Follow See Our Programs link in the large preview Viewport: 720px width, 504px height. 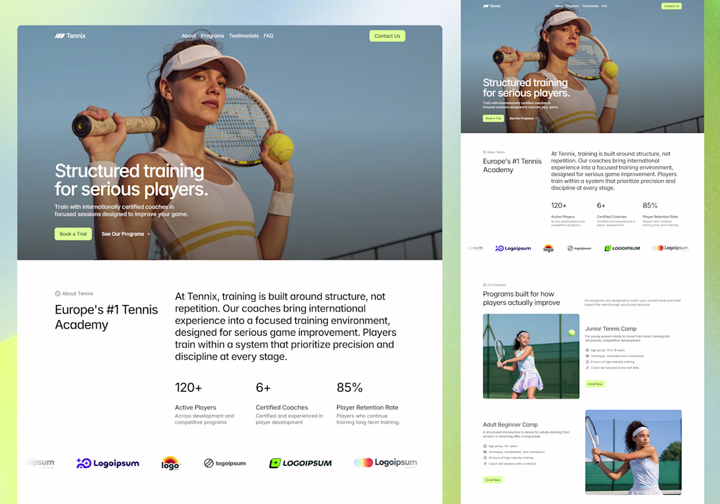tap(126, 234)
